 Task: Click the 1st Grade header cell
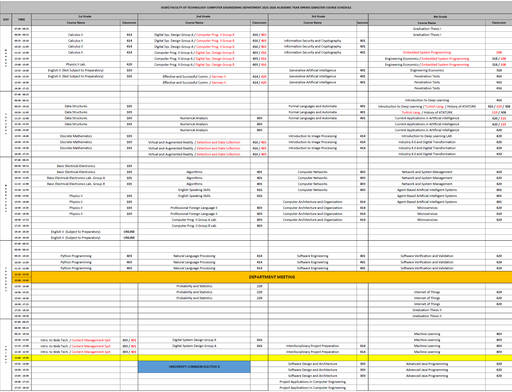85,17
